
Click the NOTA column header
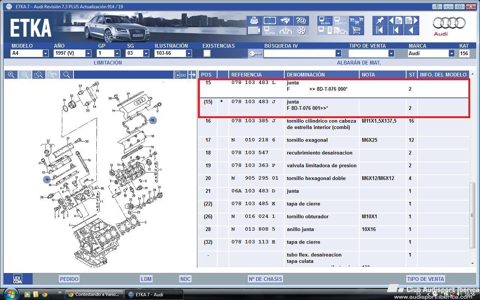(382, 75)
